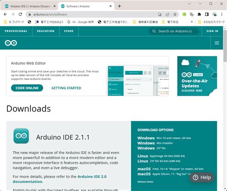The width and height of the screenshot is (227, 191).
Task: Open the Release Notes link
Action: (x=145, y=182)
